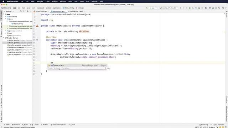Open the File menu
The image size is (228, 128).
click(22, 1)
